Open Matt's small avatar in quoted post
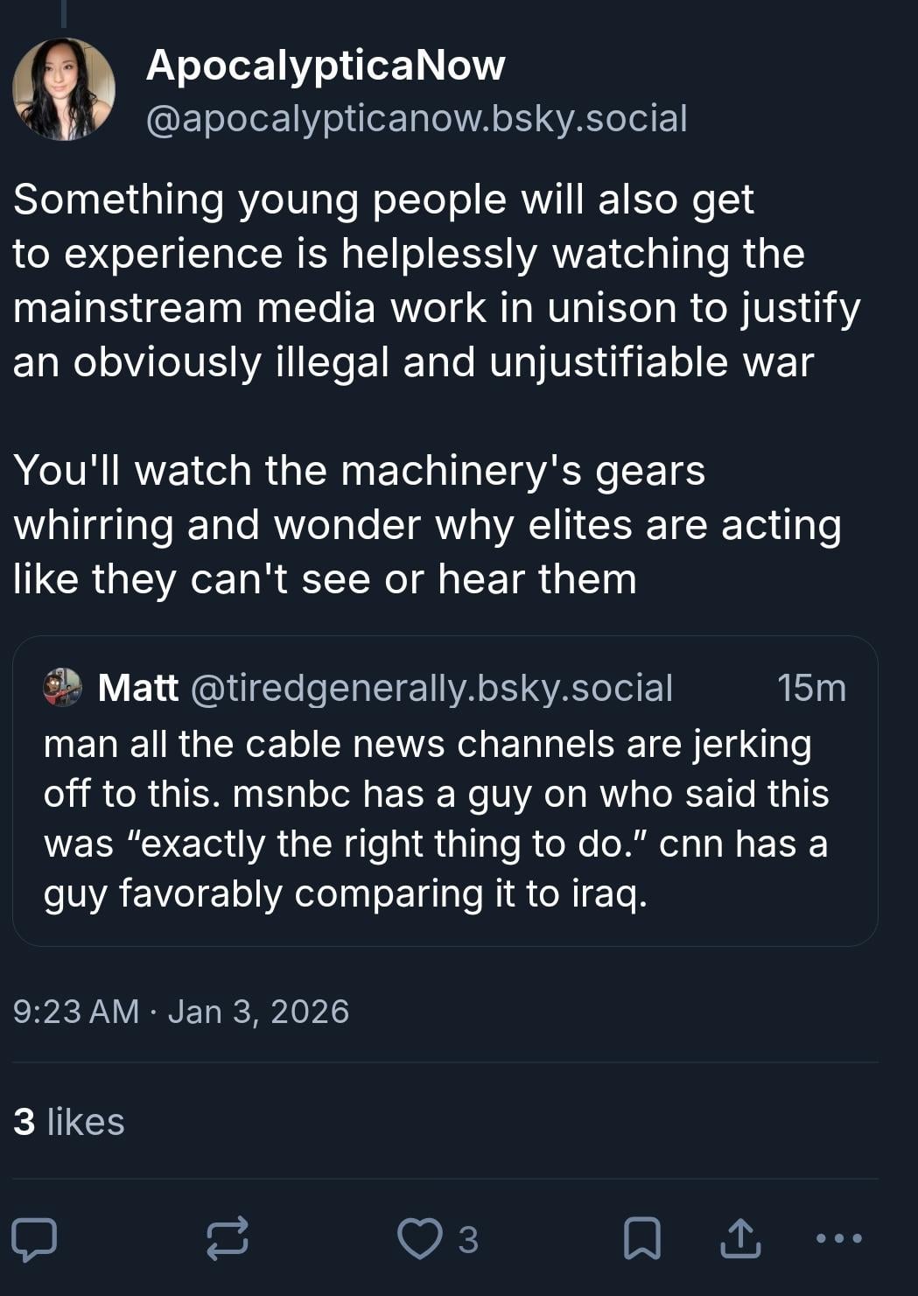Image resolution: width=918 pixels, height=1296 pixels. tap(62, 688)
